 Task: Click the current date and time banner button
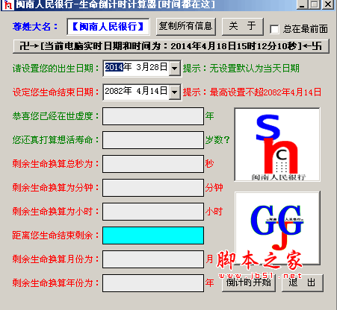point(171,46)
